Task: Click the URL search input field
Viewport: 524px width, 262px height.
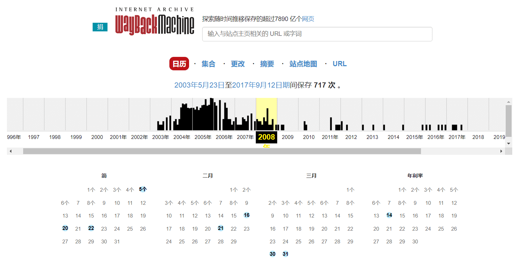Action: click(x=317, y=34)
